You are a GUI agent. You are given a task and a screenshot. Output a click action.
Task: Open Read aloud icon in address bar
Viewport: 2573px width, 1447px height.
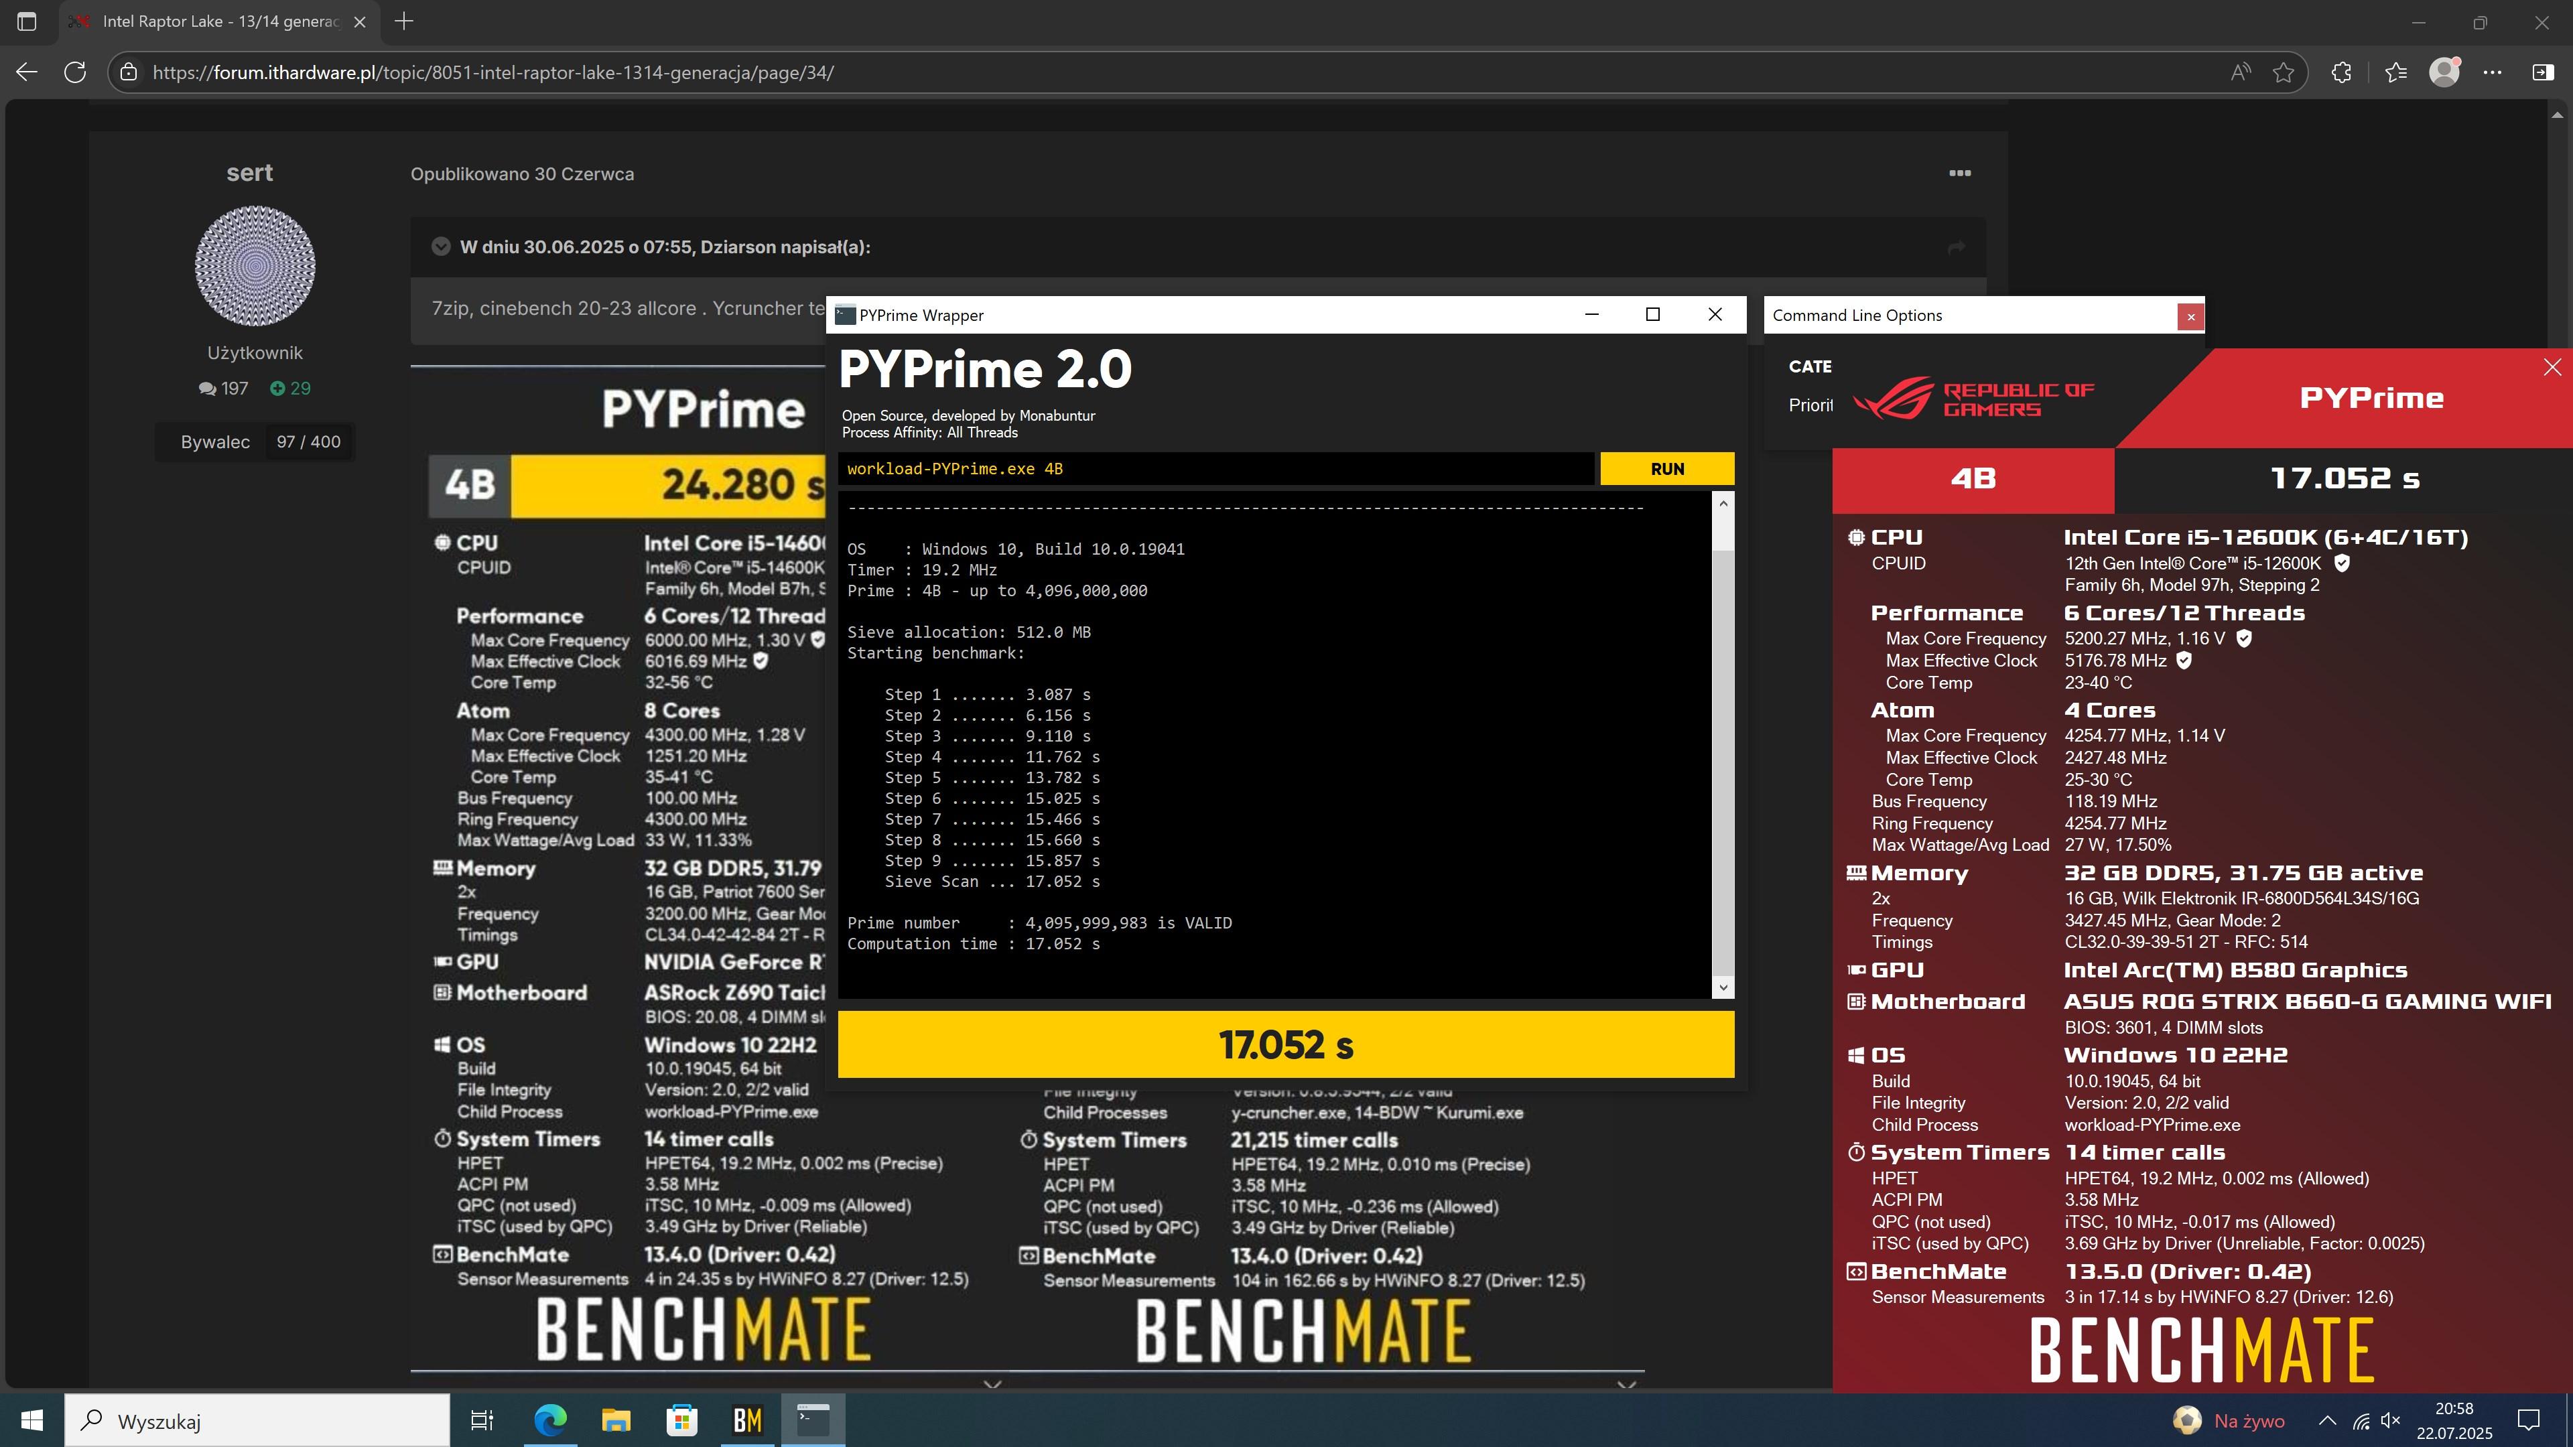click(2241, 72)
